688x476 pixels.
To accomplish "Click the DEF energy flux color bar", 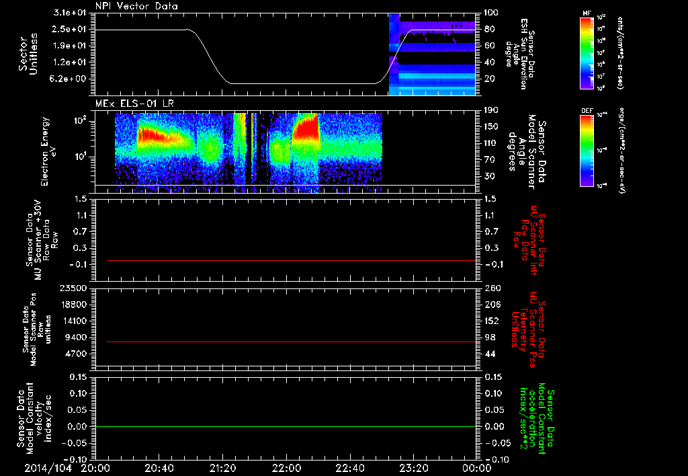I will pos(587,151).
